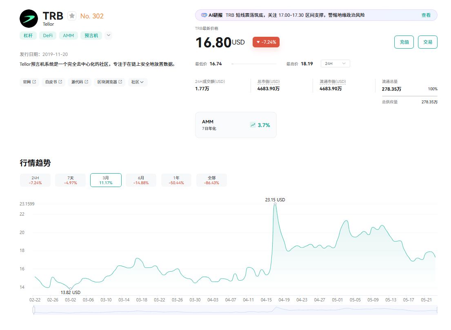Click the 16.80 USD latest price
451x330 pixels.
tap(220, 42)
